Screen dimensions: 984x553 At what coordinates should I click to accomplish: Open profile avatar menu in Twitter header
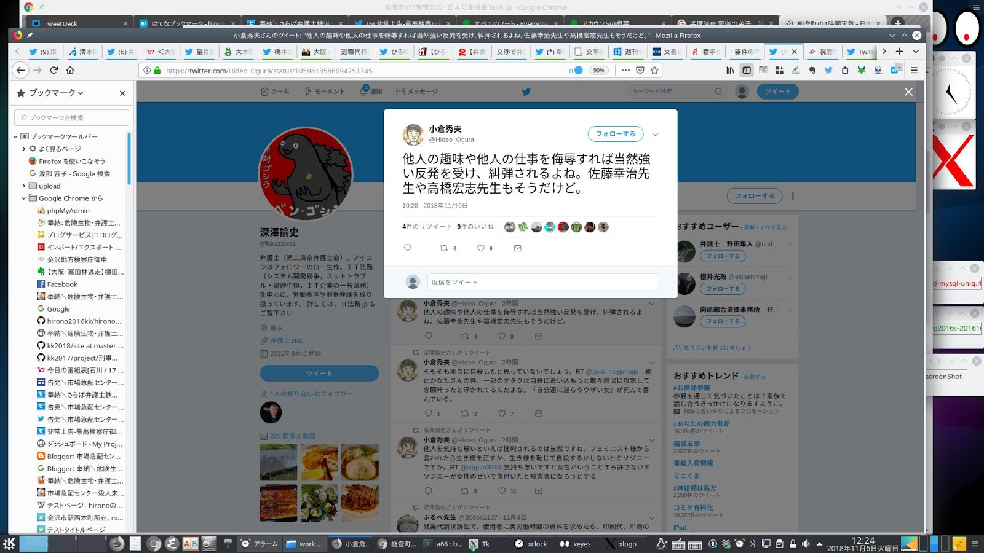pyautogui.click(x=742, y=92)
